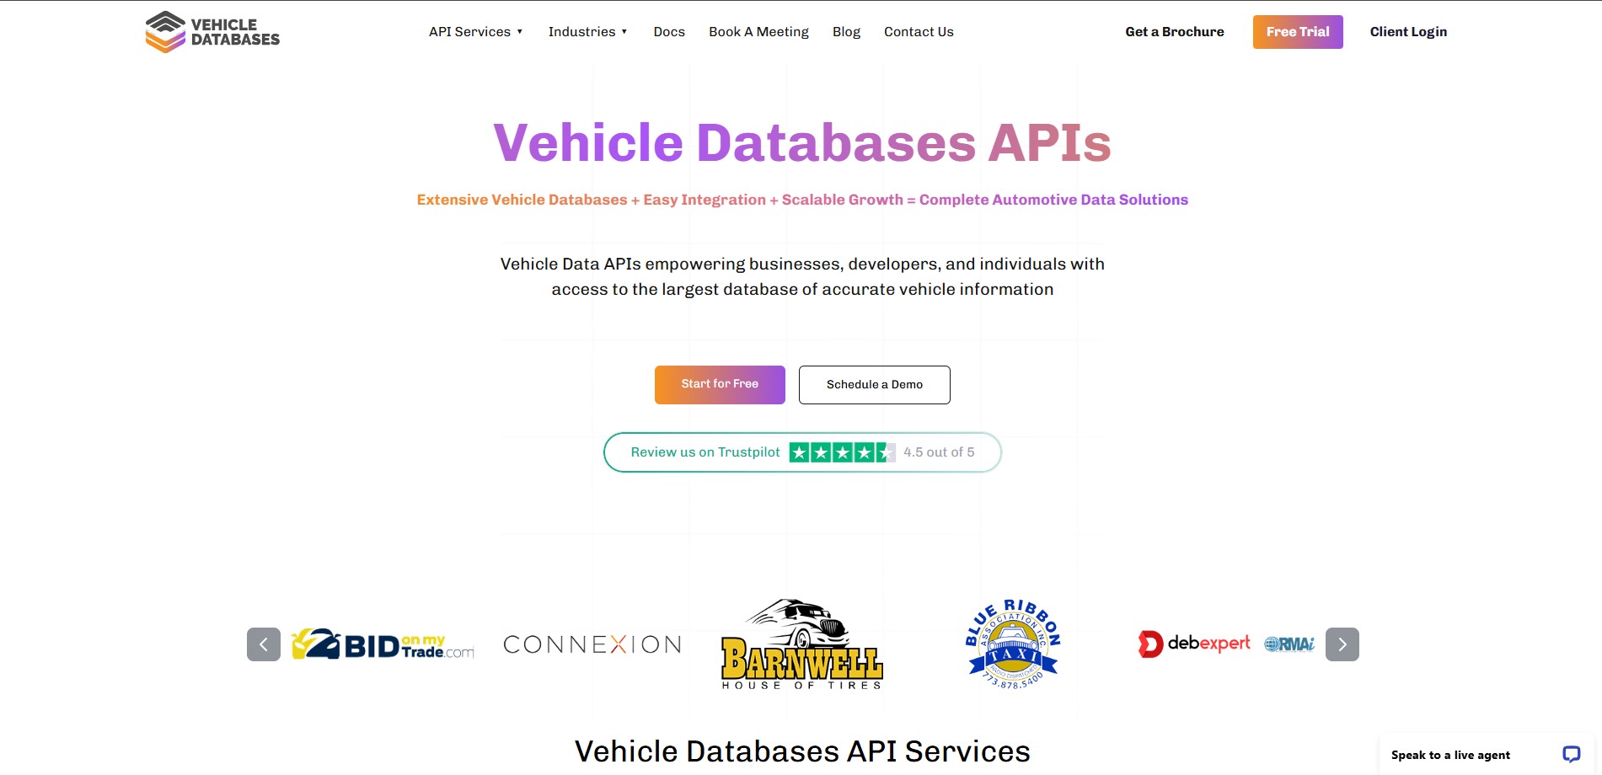Click the Trustpilot star rating

(842, 452)
